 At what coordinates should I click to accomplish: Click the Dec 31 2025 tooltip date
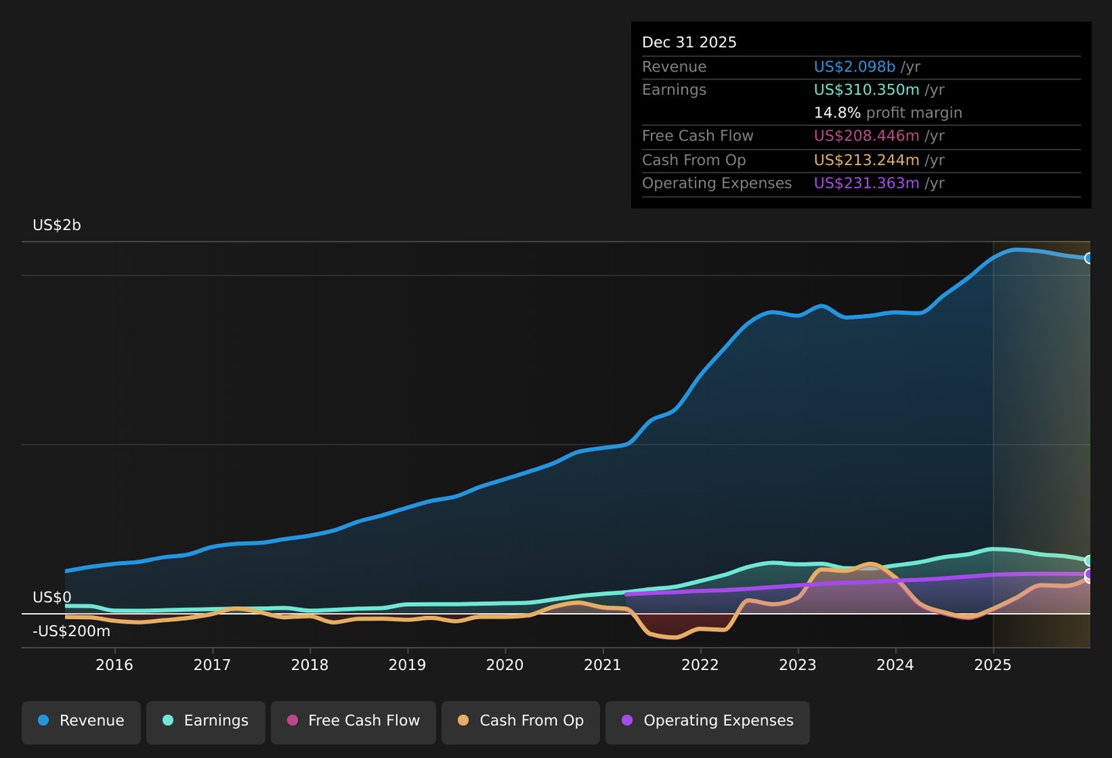pos(690,42)
